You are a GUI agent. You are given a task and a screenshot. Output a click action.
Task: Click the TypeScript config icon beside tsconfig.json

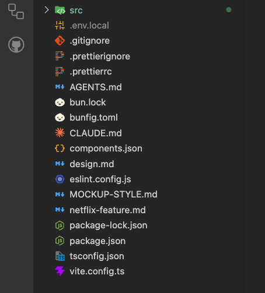(x=60, y=256)
